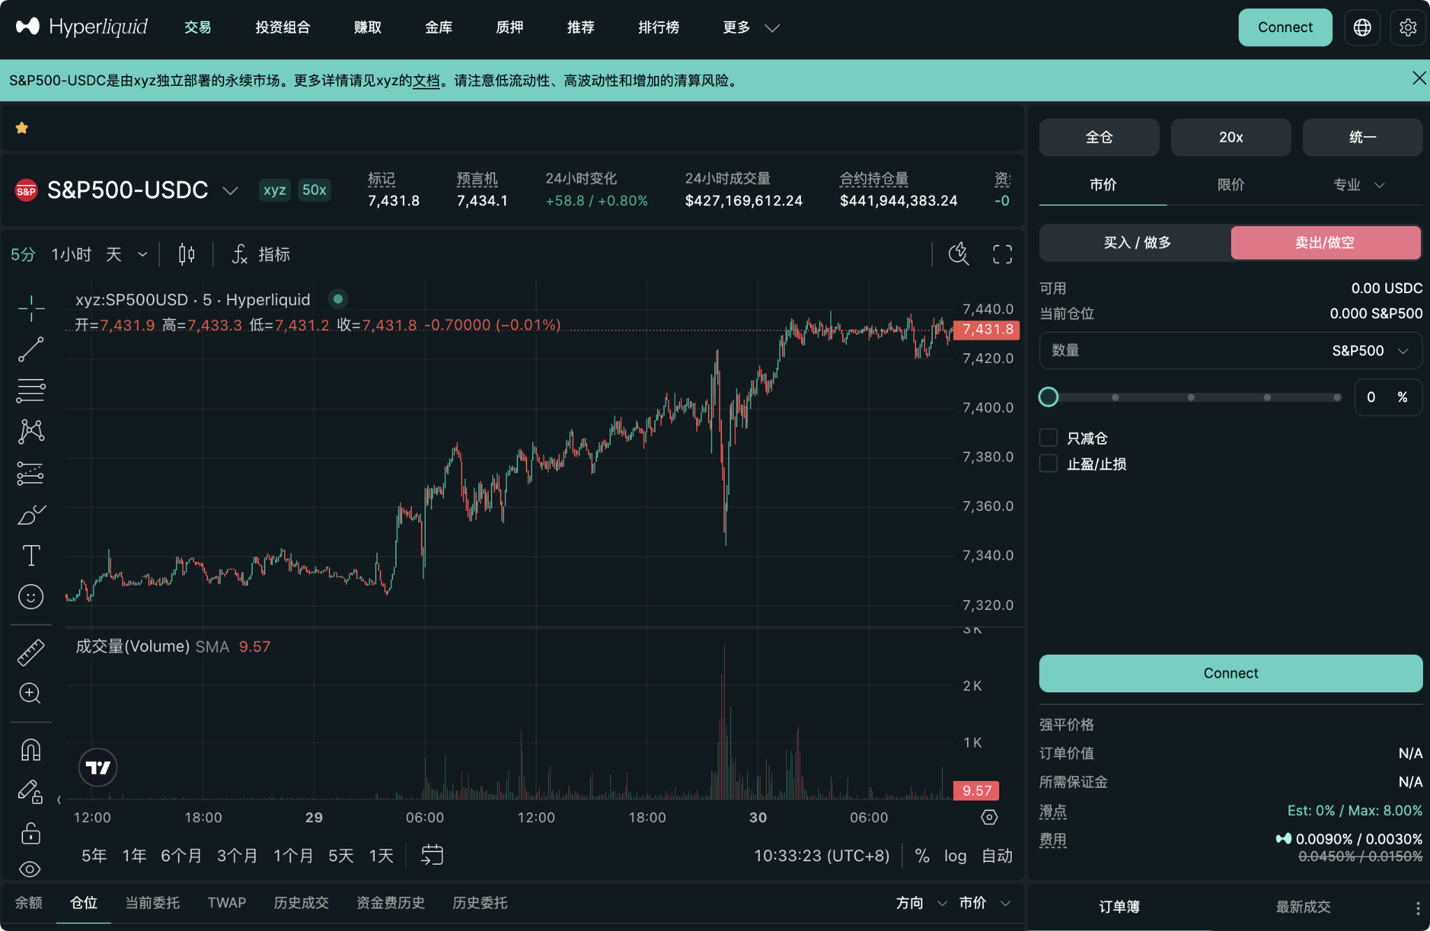Select the trend line tool
The height and width of the screenshot is (931, 1430).
pyautogui.click(x=31, y=349)
